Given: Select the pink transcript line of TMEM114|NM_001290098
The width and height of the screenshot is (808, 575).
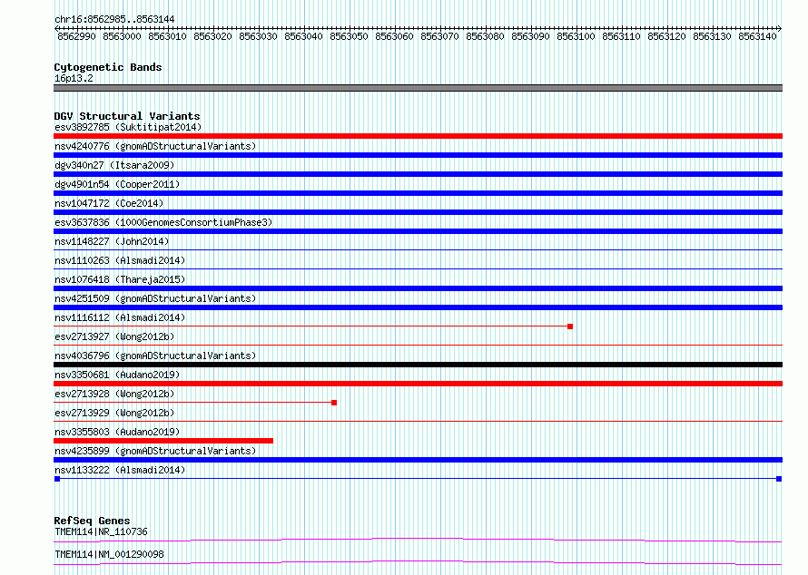Looking at the screenshot, I should (418, 562).
